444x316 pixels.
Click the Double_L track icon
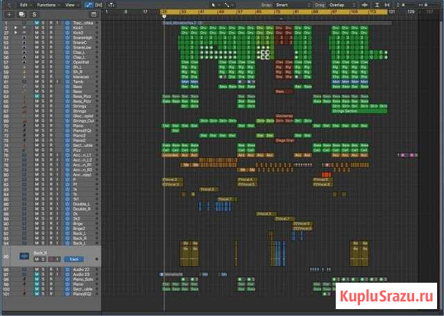tap(24, 204)
